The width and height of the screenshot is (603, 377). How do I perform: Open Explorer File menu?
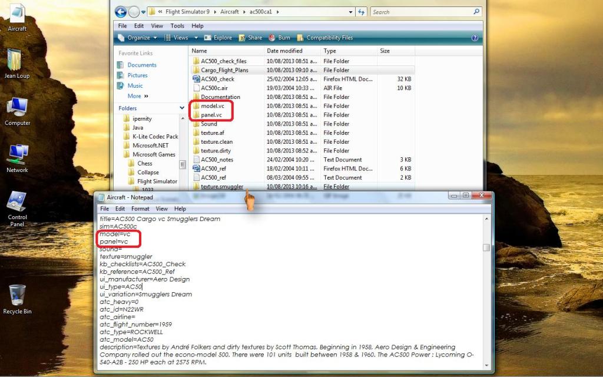[122, 26]
